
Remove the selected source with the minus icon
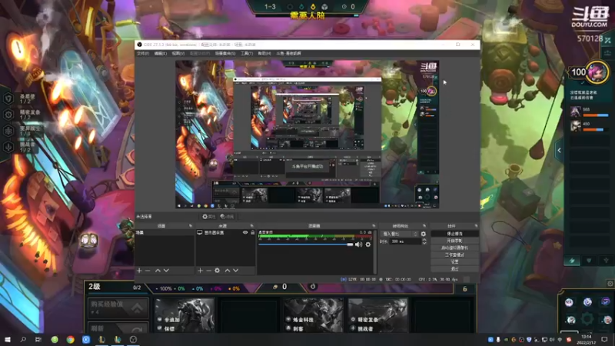(208, 271)
